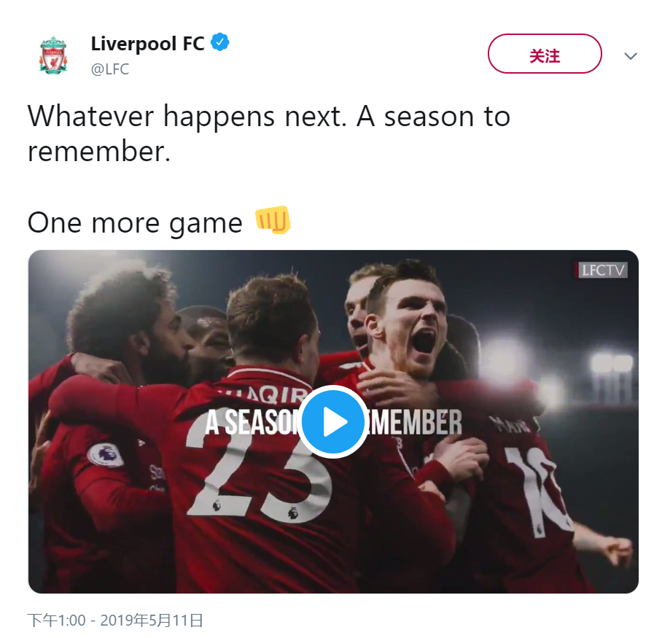Click the word 'remember.' in the tweet
The width and height of the screenshot is (662, 638).
(98, 152)
